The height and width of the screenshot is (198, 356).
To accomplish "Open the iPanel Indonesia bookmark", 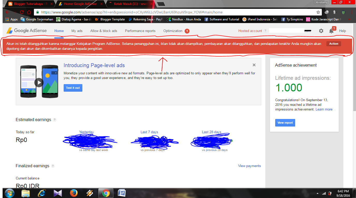I will click(260, 19).
